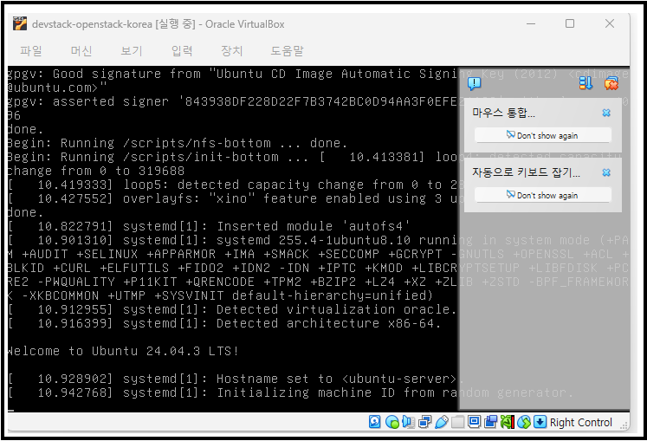Screen dimensions: 647x441
Task: Click the keyboard capture arrow icon
Action: click(540, 422)
